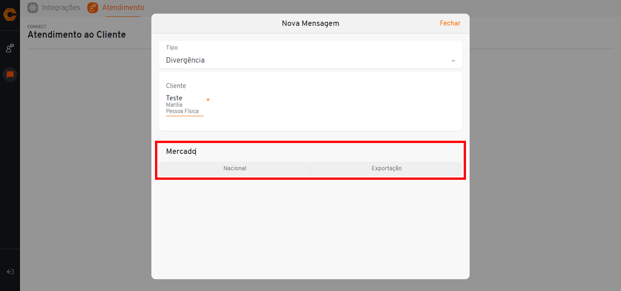Open the Tipo dropdown showing Divergência
Image resolution: width=621 pixels, height=291 pixels.
(x=310, y=55)
